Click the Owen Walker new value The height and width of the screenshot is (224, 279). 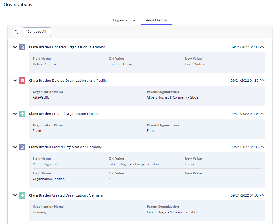click(x=195, y=64)
